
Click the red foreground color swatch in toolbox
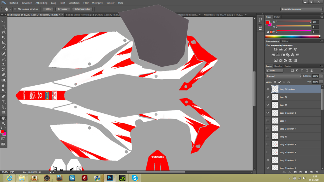pos(2,131)
